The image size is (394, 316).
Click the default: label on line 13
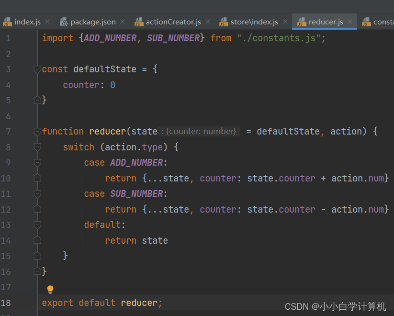(104, 225)
